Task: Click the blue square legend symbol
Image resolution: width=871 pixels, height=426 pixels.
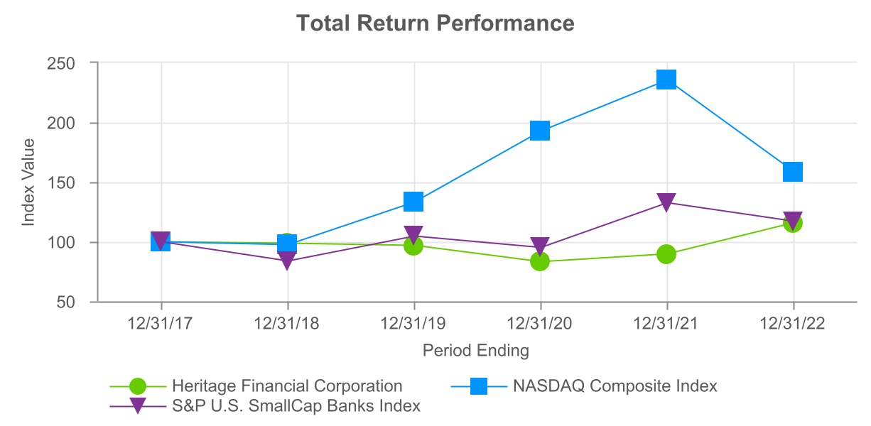Action: coord(479,386)
